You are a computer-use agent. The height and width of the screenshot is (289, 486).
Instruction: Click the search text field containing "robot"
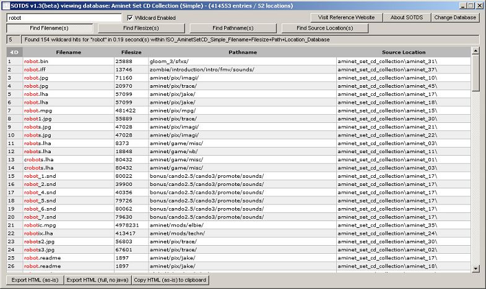point(64,18)
